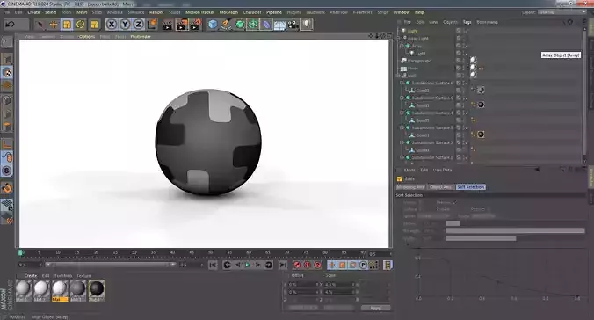Open Edit Render Settings icon
Screen dimensions: 594x320
(196, 25)
